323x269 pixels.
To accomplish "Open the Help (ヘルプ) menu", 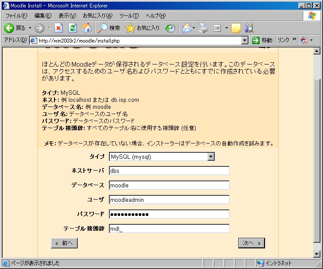I will (155, 16).
